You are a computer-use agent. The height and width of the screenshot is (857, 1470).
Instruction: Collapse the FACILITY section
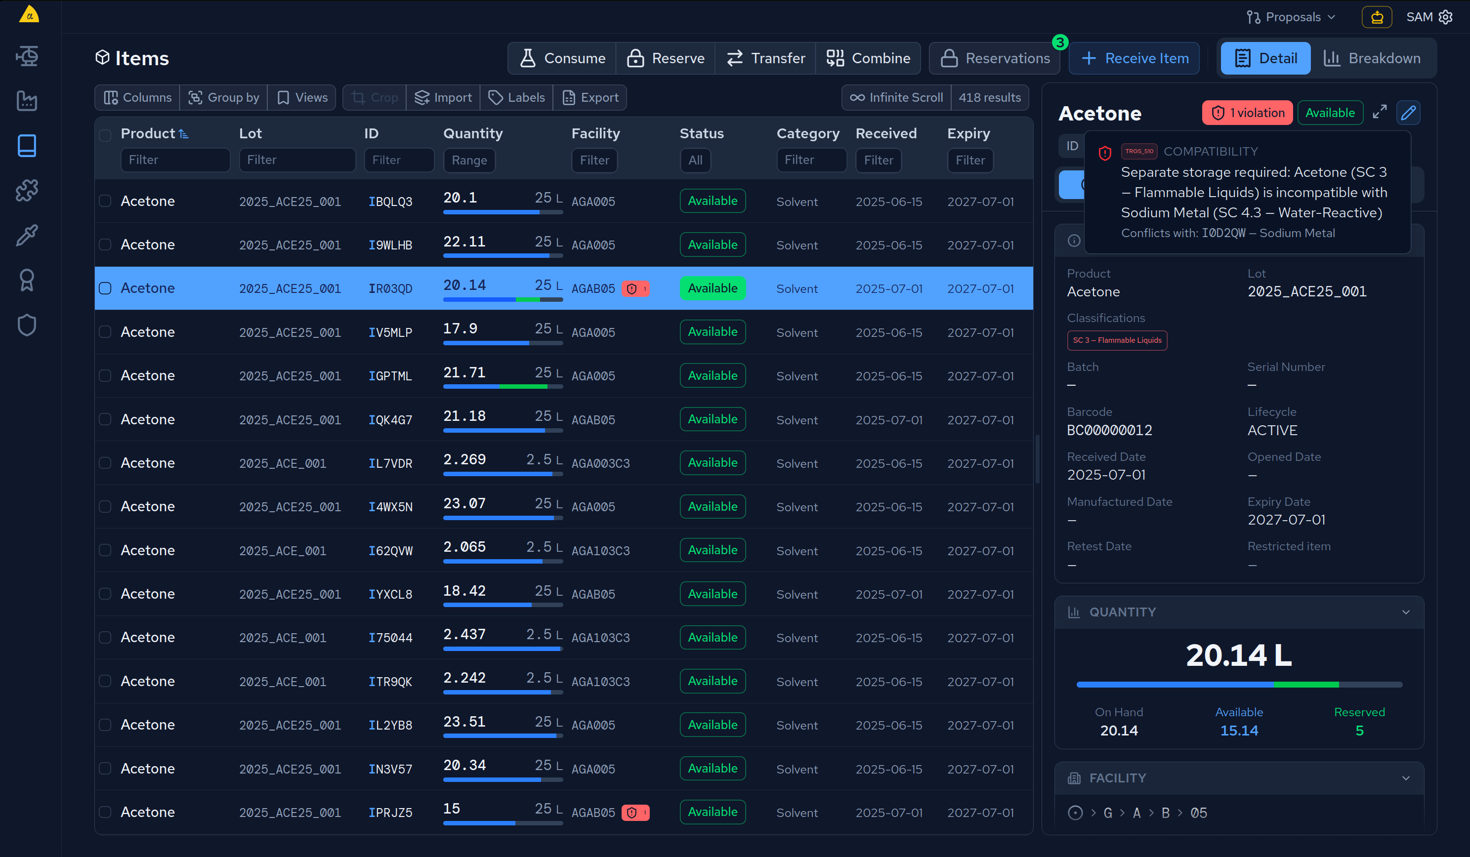tap(1405, 777)
